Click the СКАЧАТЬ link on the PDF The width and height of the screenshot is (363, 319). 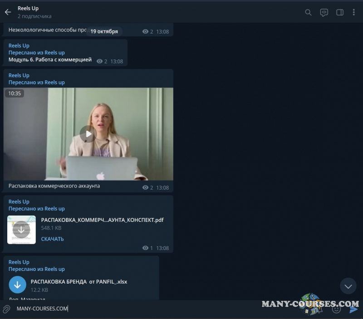click(52, 239)
